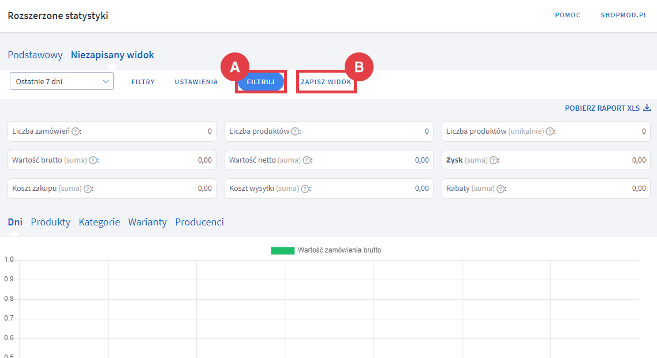Click help icon next to Wartość brutto
The width and height of the screenshot is (657, 358).
click(92, 160)
